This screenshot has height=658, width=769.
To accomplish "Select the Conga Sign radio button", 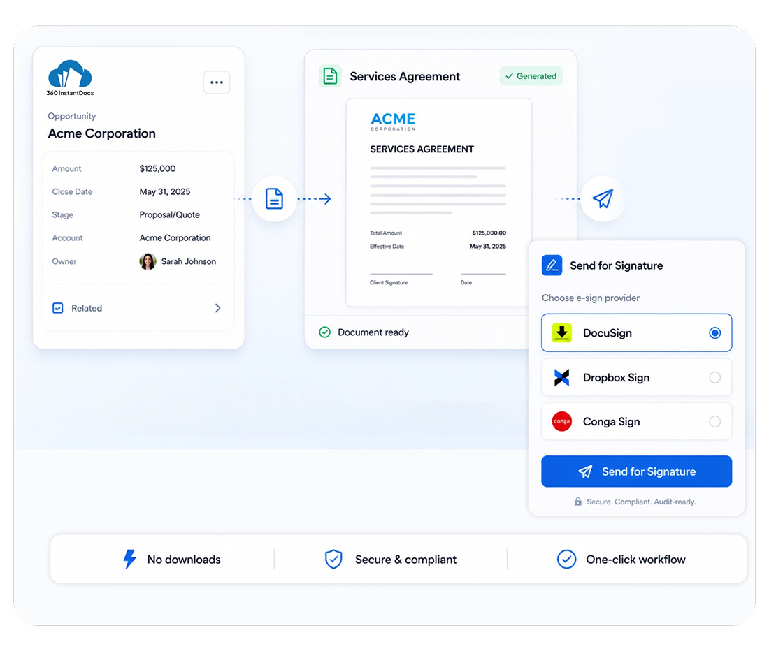I will (714, 421).
